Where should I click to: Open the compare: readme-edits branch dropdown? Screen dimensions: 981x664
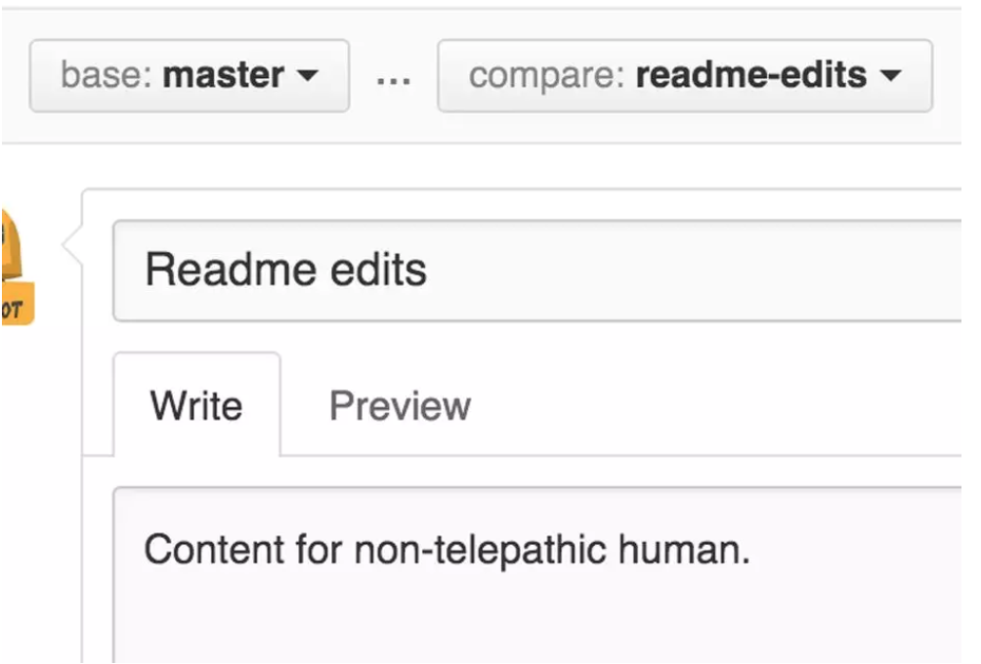point(684,76)
